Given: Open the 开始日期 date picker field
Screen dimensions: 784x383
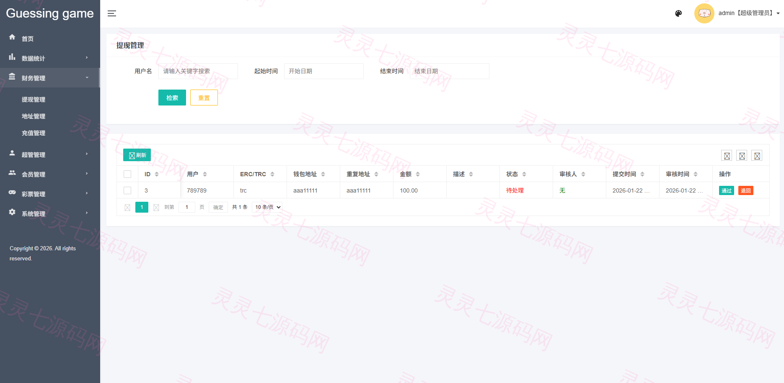Looking at the screenshot, I should coord(324,71).
